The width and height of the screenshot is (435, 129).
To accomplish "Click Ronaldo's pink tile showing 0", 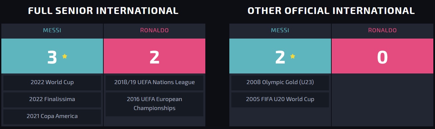I will click(x=382, y=56).
